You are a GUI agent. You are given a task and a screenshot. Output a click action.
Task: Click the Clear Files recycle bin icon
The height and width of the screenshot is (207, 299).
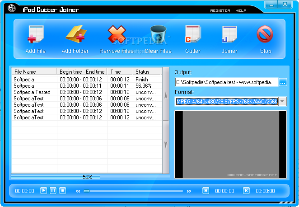(x=158, y=34)
